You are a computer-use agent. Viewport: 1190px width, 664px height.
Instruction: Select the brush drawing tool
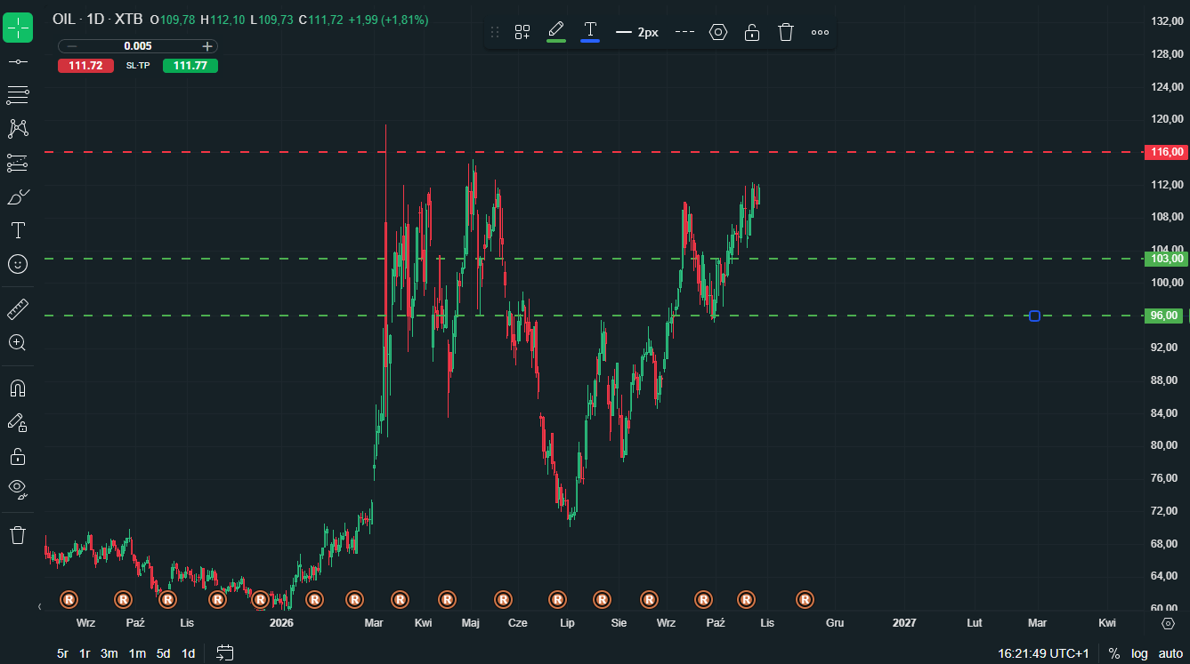tap(18, 196)
